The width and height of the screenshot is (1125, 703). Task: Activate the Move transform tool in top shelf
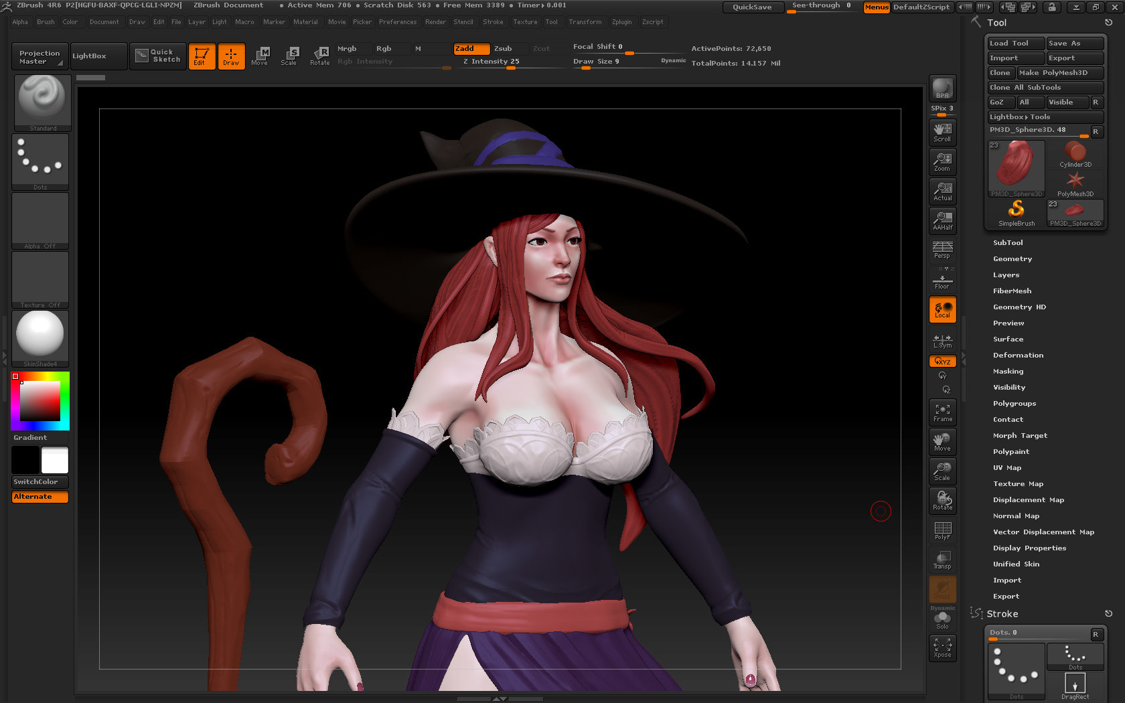(260, 56)
